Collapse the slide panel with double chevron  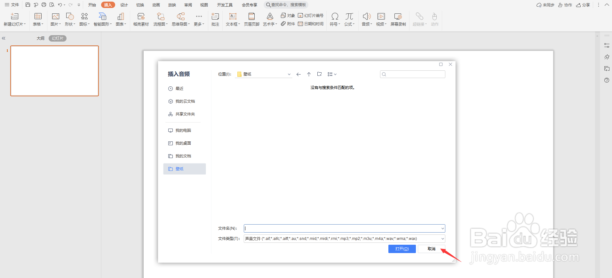coord(4,38)
